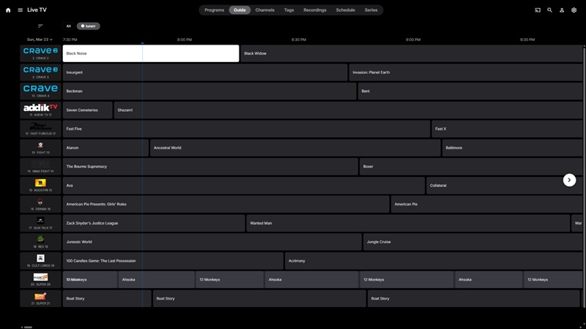
Task: Open the Jurassic World program
Action: coord(212,242)
